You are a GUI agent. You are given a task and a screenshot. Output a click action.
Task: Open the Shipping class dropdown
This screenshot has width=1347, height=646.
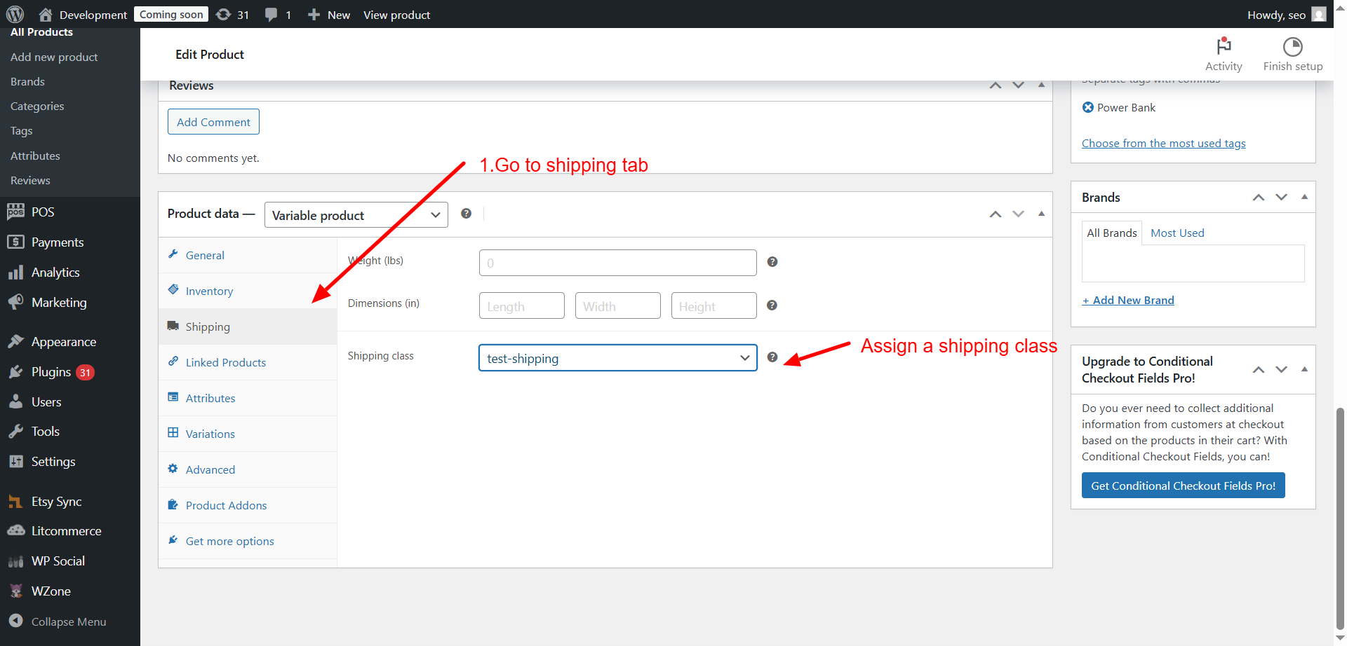coord(617,358)
